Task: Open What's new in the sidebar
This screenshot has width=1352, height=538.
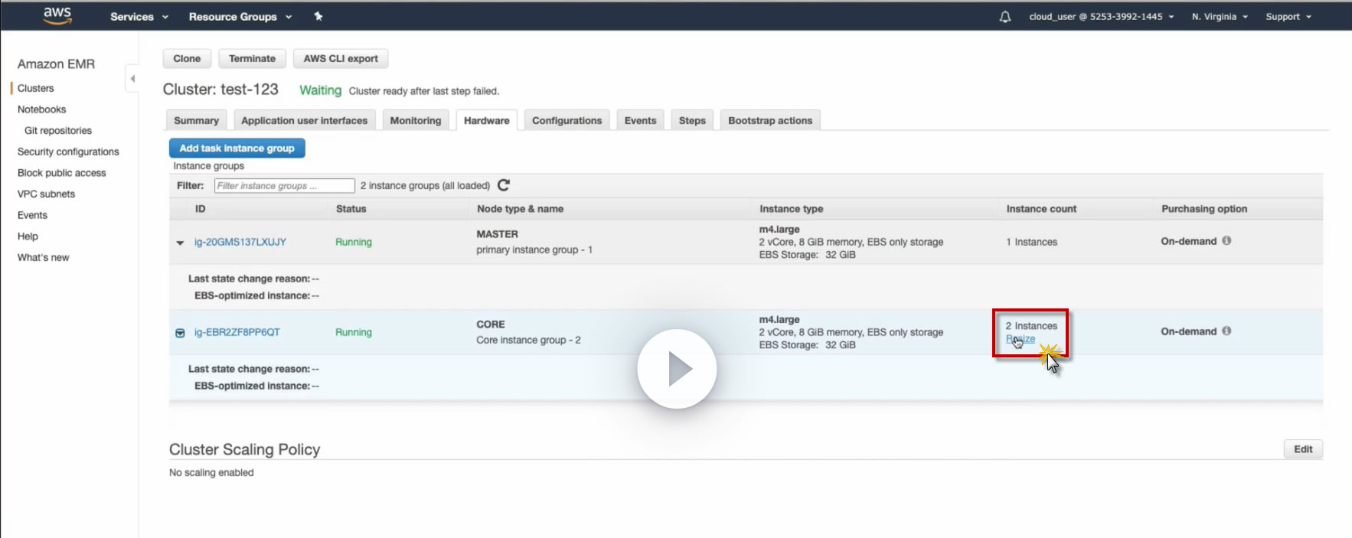Action: [x=44, y=258]
